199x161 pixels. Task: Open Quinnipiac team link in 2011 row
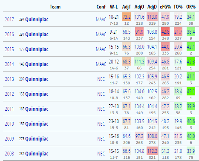37,109
